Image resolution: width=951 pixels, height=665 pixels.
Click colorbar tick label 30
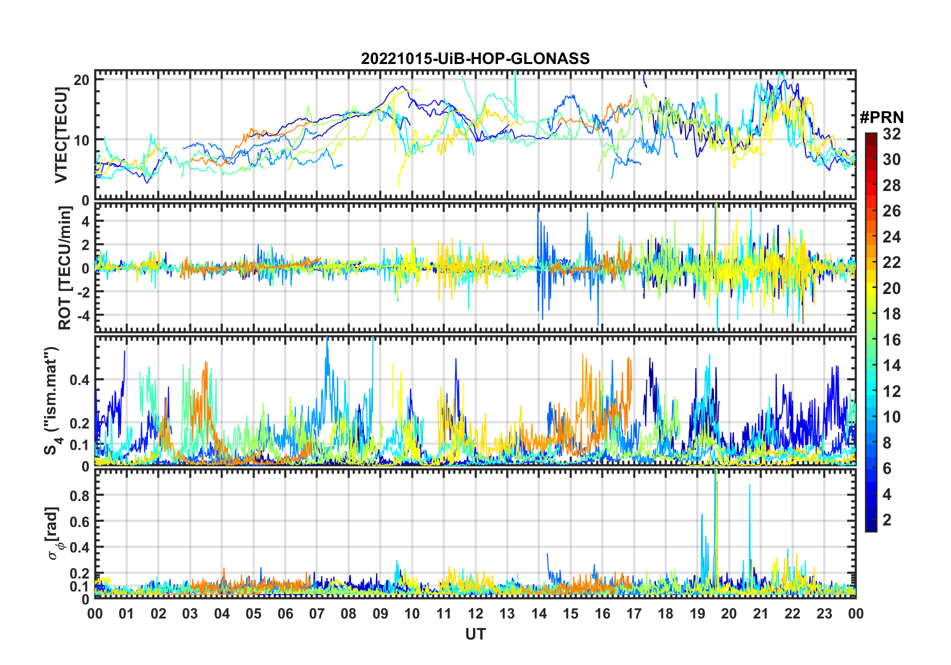point(892,159)
